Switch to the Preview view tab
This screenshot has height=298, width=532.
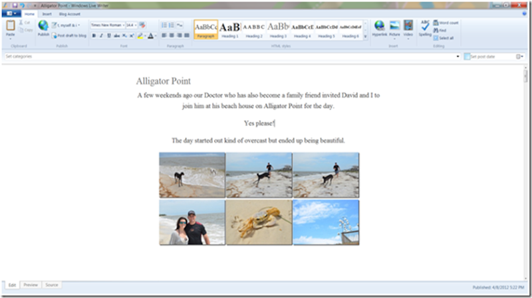pos(31,285)
